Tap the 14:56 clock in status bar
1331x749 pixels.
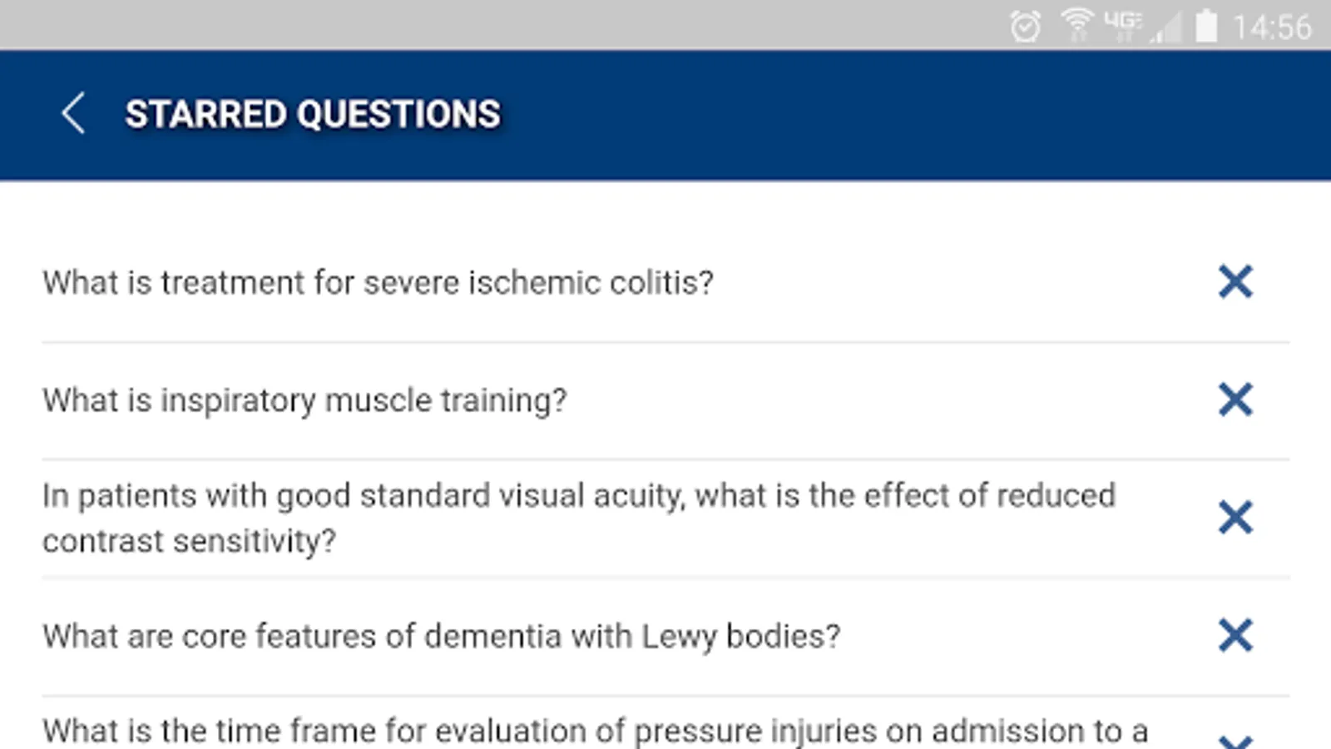click(x=1272, y=27)
